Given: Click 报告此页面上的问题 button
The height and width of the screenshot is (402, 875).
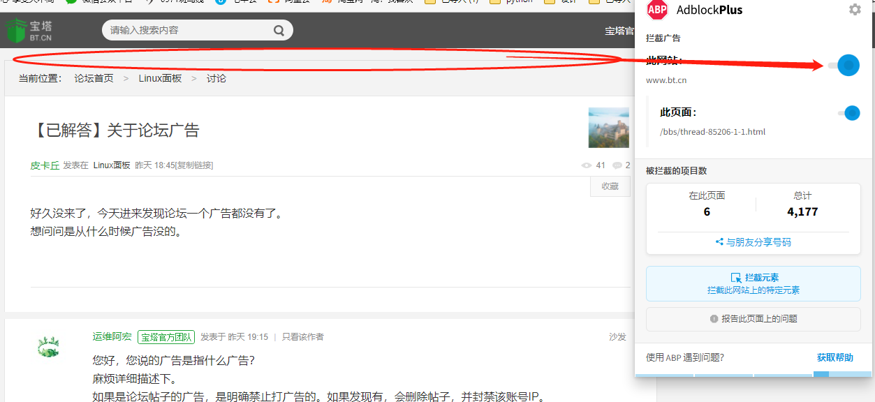Looking at the screenshot, I should click(x=753, y=319).
